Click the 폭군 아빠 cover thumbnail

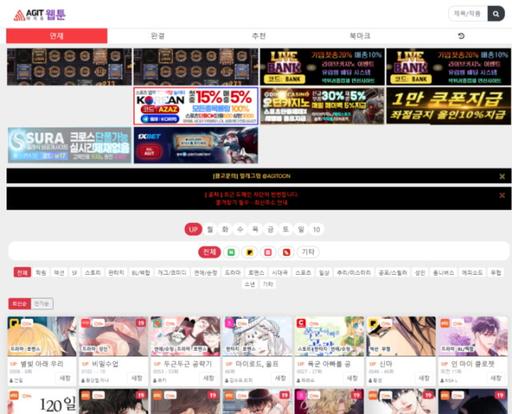[329, 336]
